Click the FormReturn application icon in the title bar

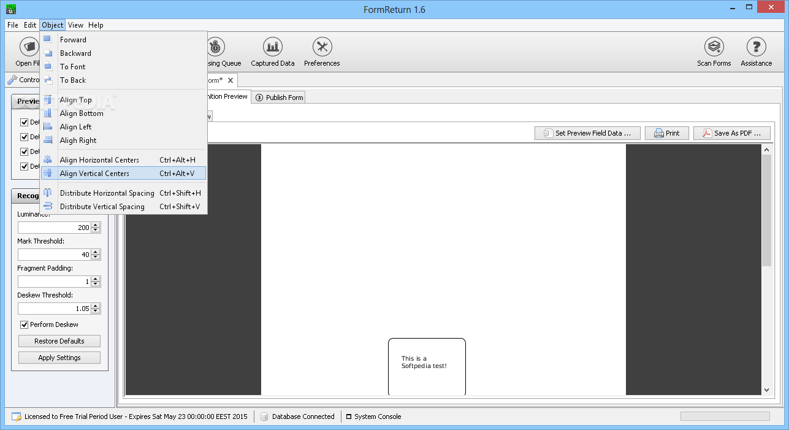[x=10, y=9]
